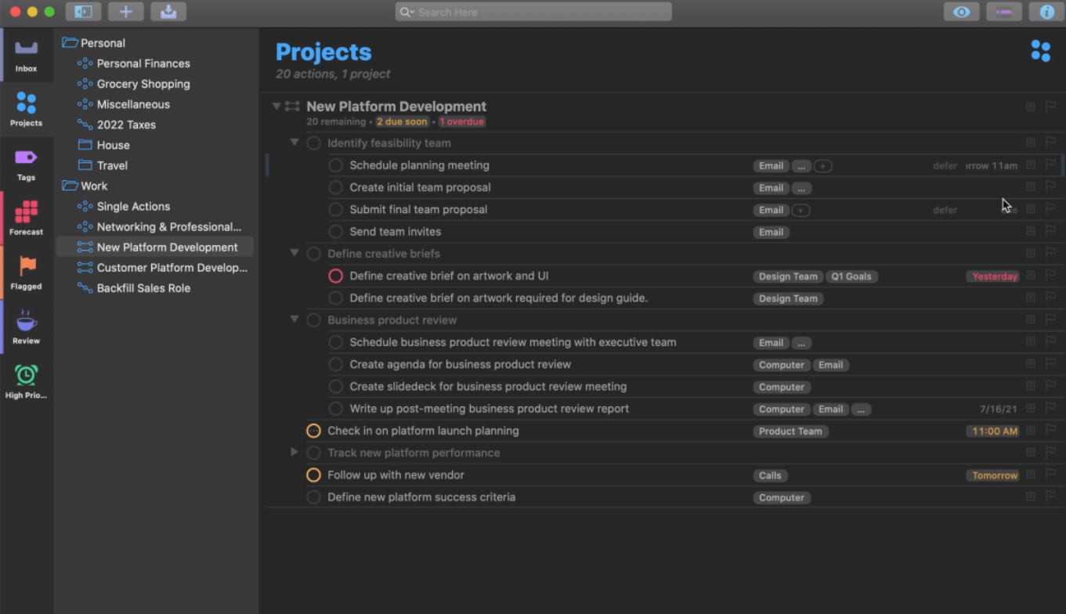1066x614 pixels.
Task: Show the Flagged perspective
Action: [x=27, y=273]
